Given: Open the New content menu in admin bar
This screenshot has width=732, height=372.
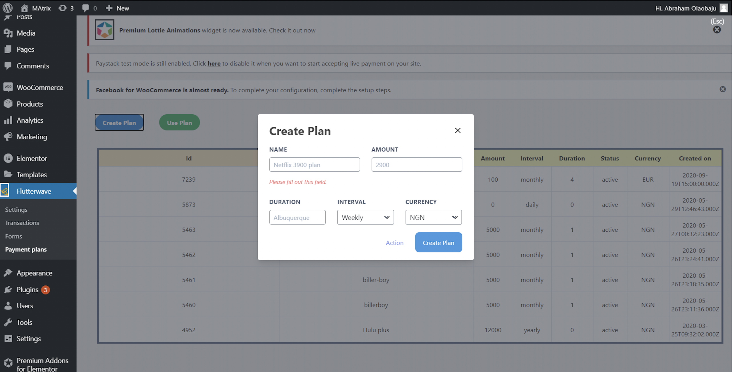Looking at the screenshot, I should pyautogui.click(x=117, y=8).
